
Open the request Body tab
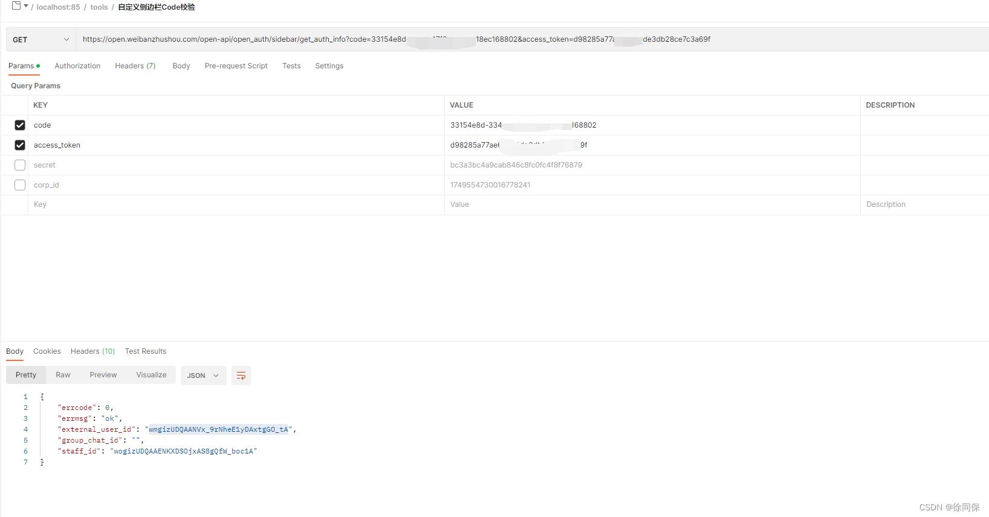[181, 66]
